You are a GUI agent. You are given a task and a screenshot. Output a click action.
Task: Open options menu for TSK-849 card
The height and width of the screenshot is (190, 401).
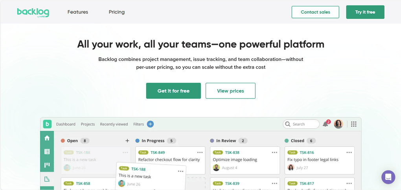pyautogui.click(x=200, y=152)
